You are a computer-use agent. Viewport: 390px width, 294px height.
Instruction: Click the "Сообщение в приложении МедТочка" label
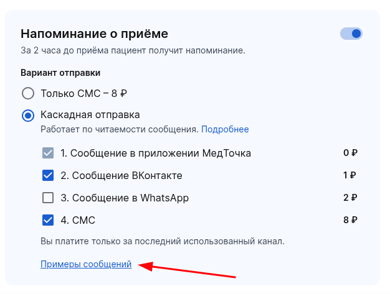(156, 153)
